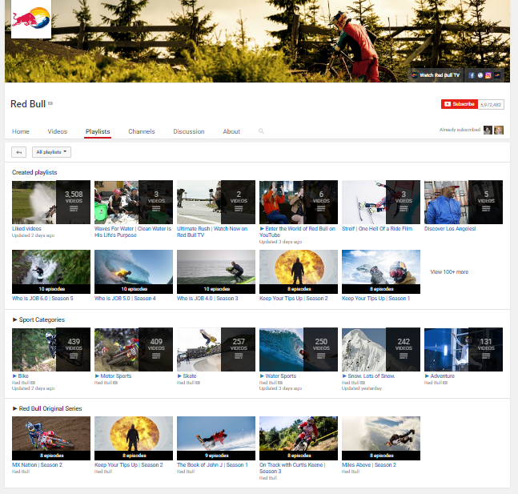Image resolution: width=518 pixels, height=494 pixels.
Task: Click the 131 videos overlay on Adventure
Action: tap(486, 349)
